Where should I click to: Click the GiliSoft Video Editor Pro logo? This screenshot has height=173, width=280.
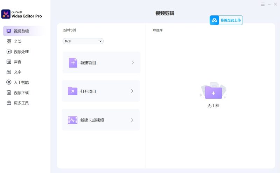pyautogui.click(x=6, y=14)
